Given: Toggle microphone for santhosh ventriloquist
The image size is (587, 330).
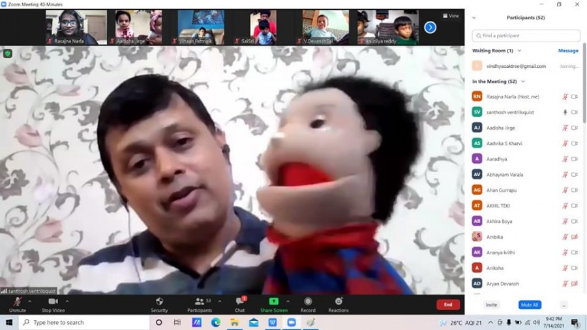Looking at the screenshot, I should 565,112.
